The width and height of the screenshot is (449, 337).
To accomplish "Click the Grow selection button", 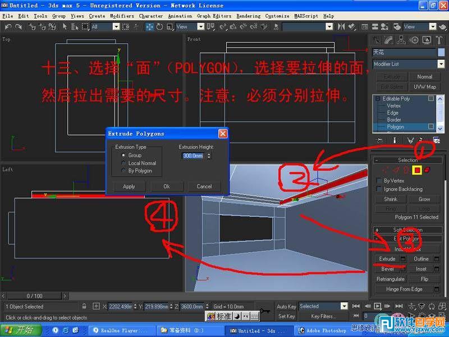I will coord(424,199).
